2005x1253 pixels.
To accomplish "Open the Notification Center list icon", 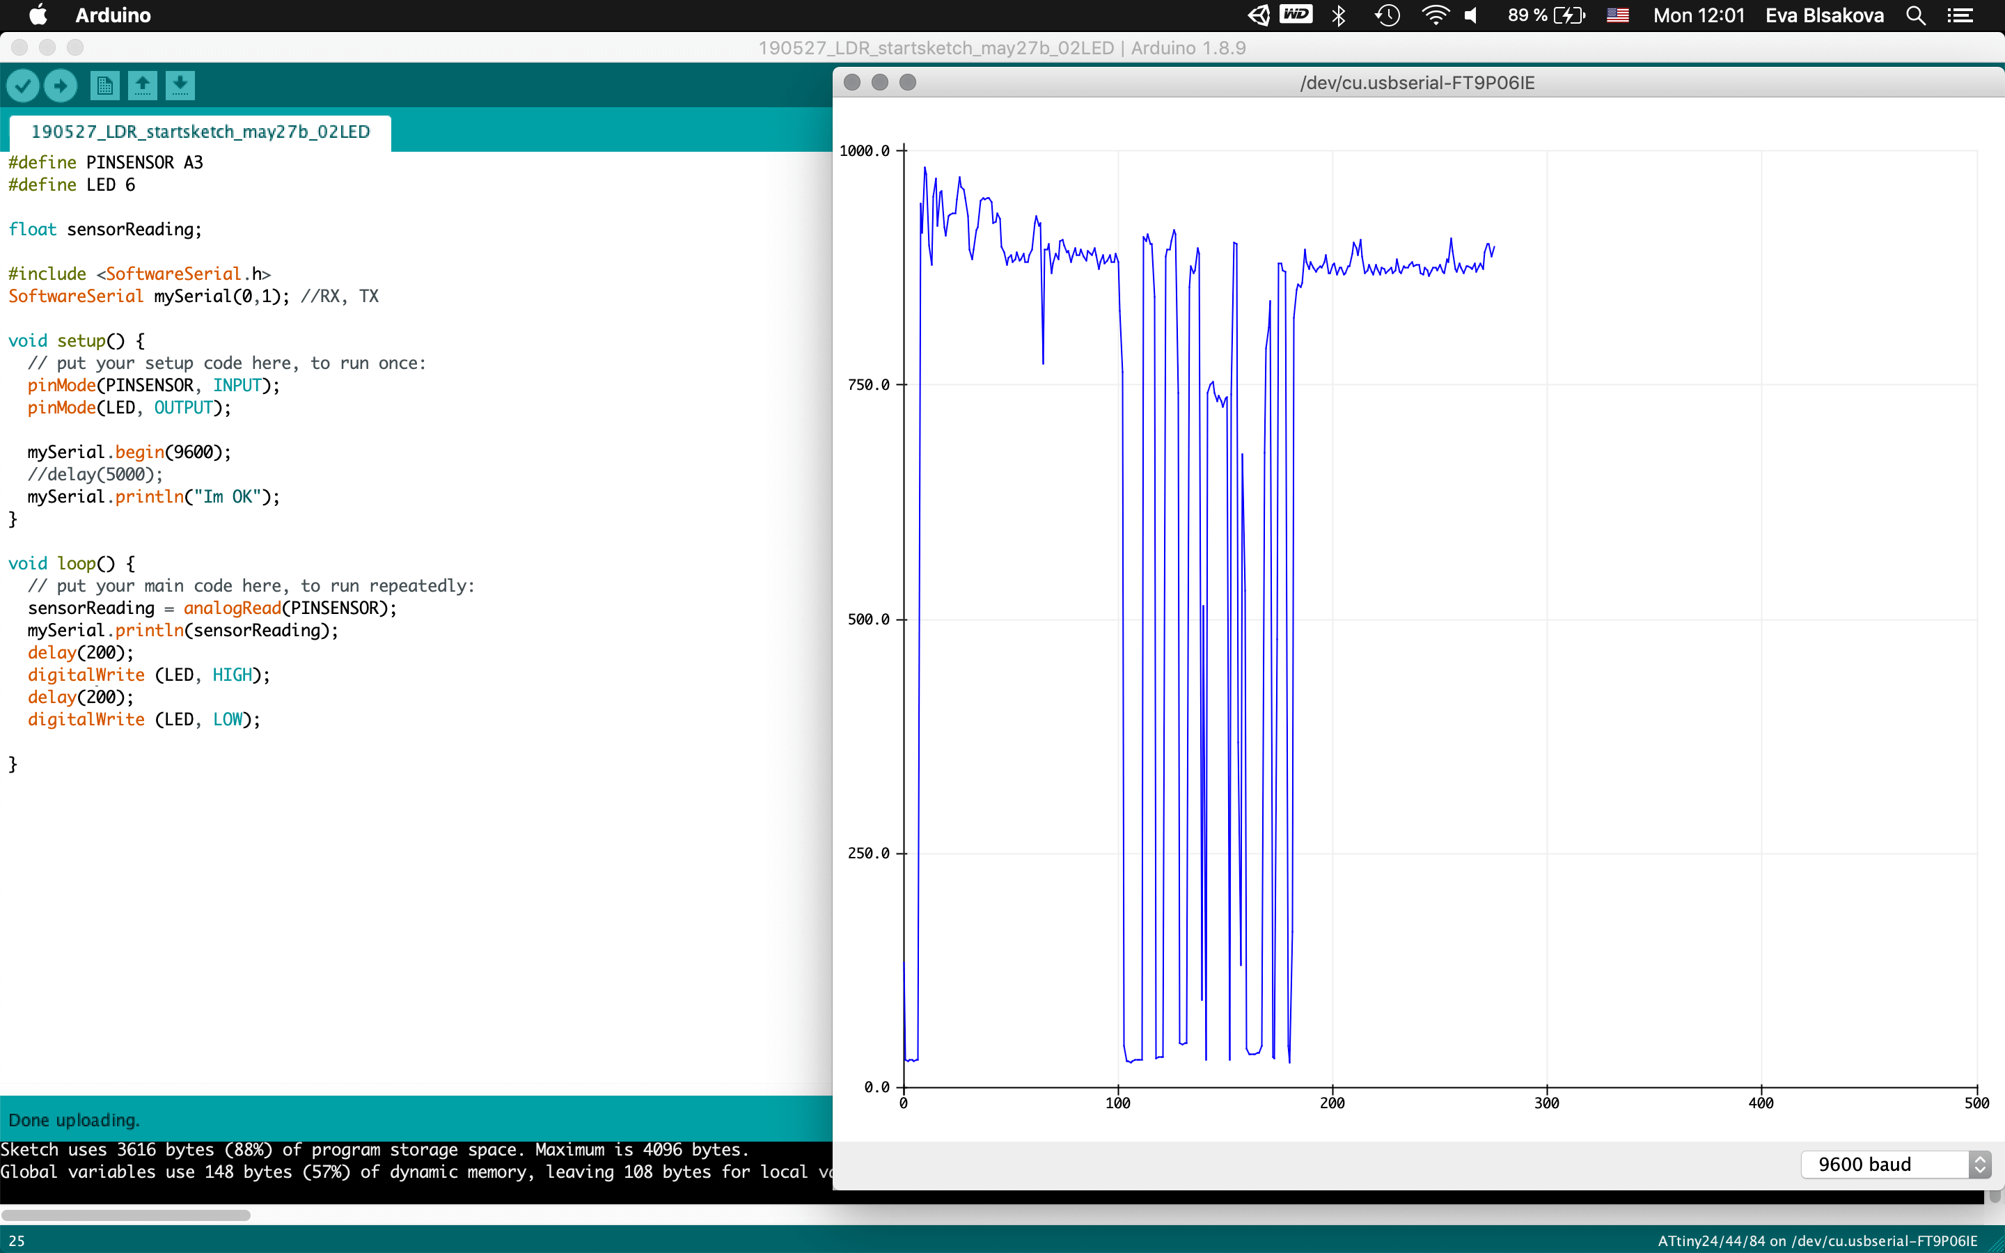I will tap(1960, 16).
